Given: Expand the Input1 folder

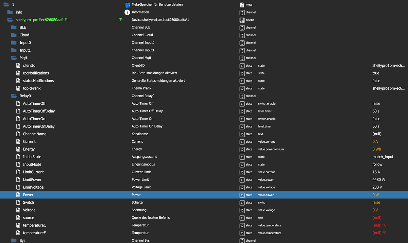Looking at the screenshot, I should (x=14, y=50).
